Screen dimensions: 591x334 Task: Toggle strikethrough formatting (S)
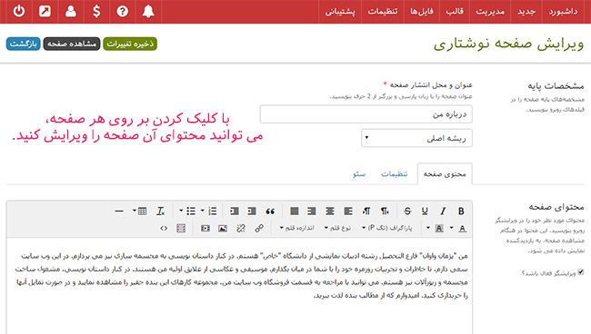click(407, 211)
